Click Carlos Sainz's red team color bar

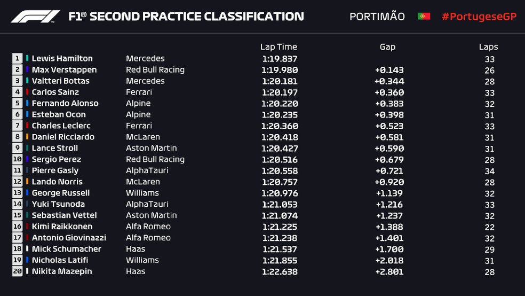pos(27,92)
